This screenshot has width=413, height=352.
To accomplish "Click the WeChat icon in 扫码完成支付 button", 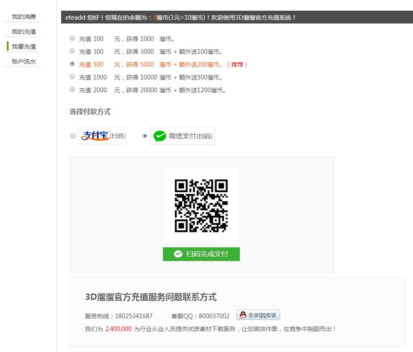I will (x=178, y=254).
